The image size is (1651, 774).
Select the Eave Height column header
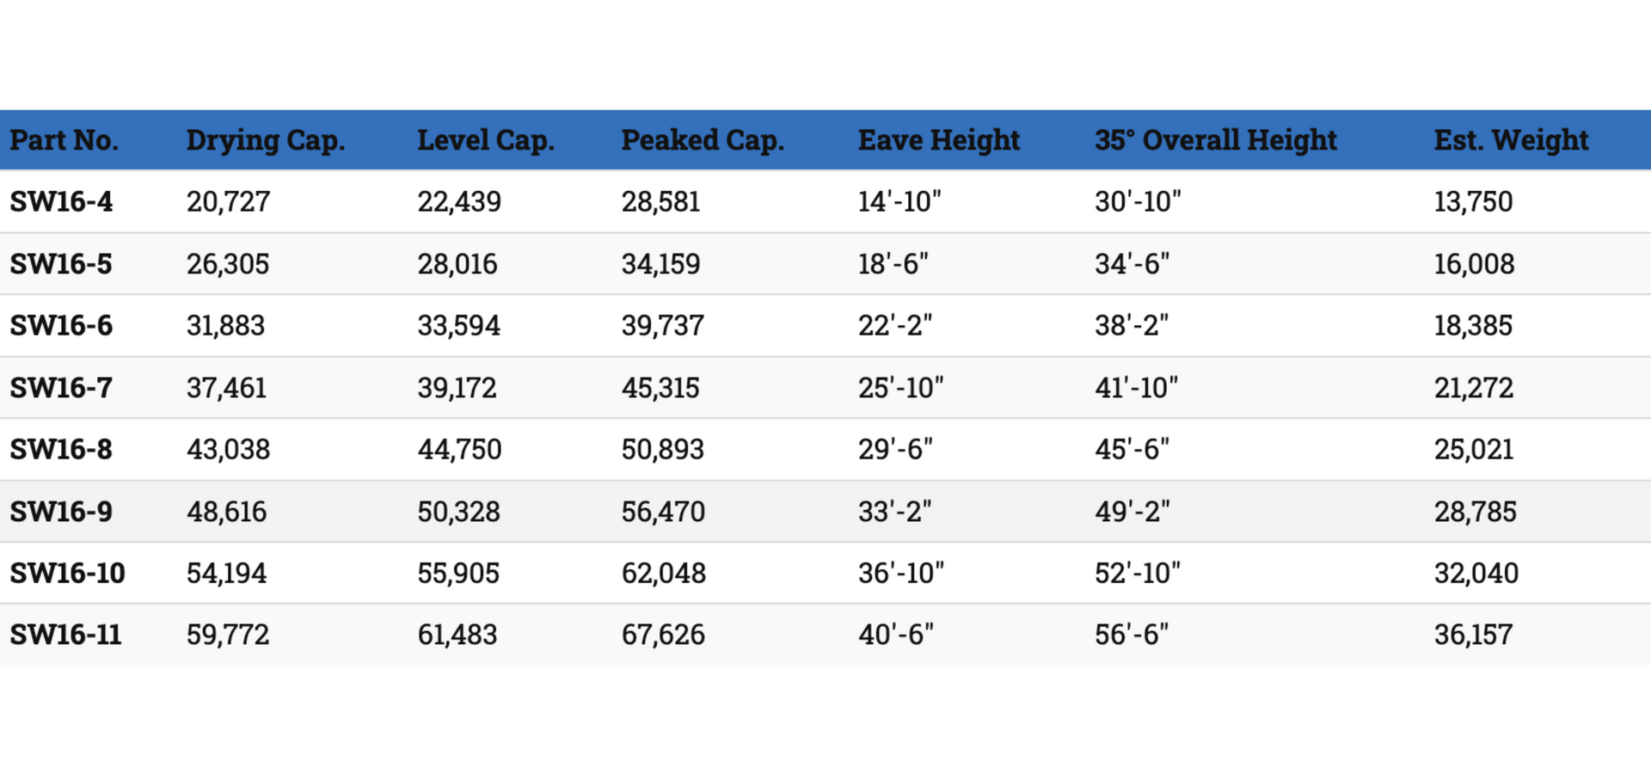click(939, 140)
